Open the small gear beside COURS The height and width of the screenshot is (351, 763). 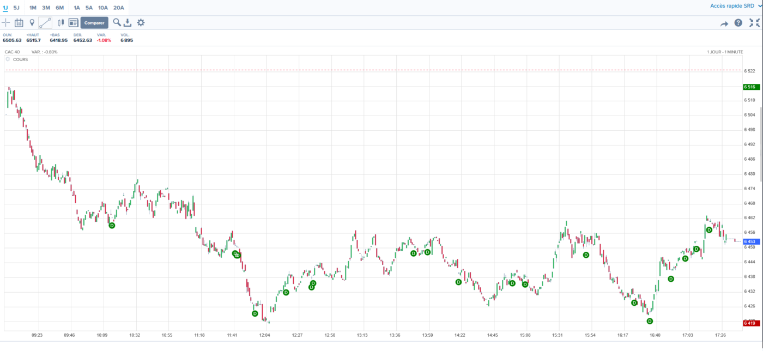(8, 59)
